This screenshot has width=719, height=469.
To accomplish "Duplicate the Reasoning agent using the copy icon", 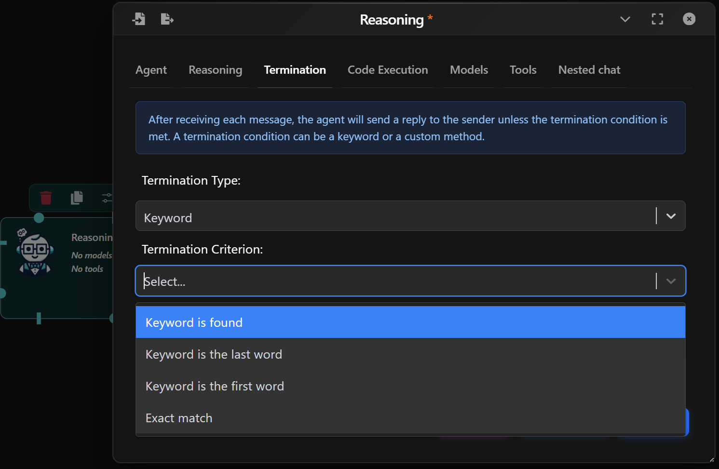I will 76,198.
